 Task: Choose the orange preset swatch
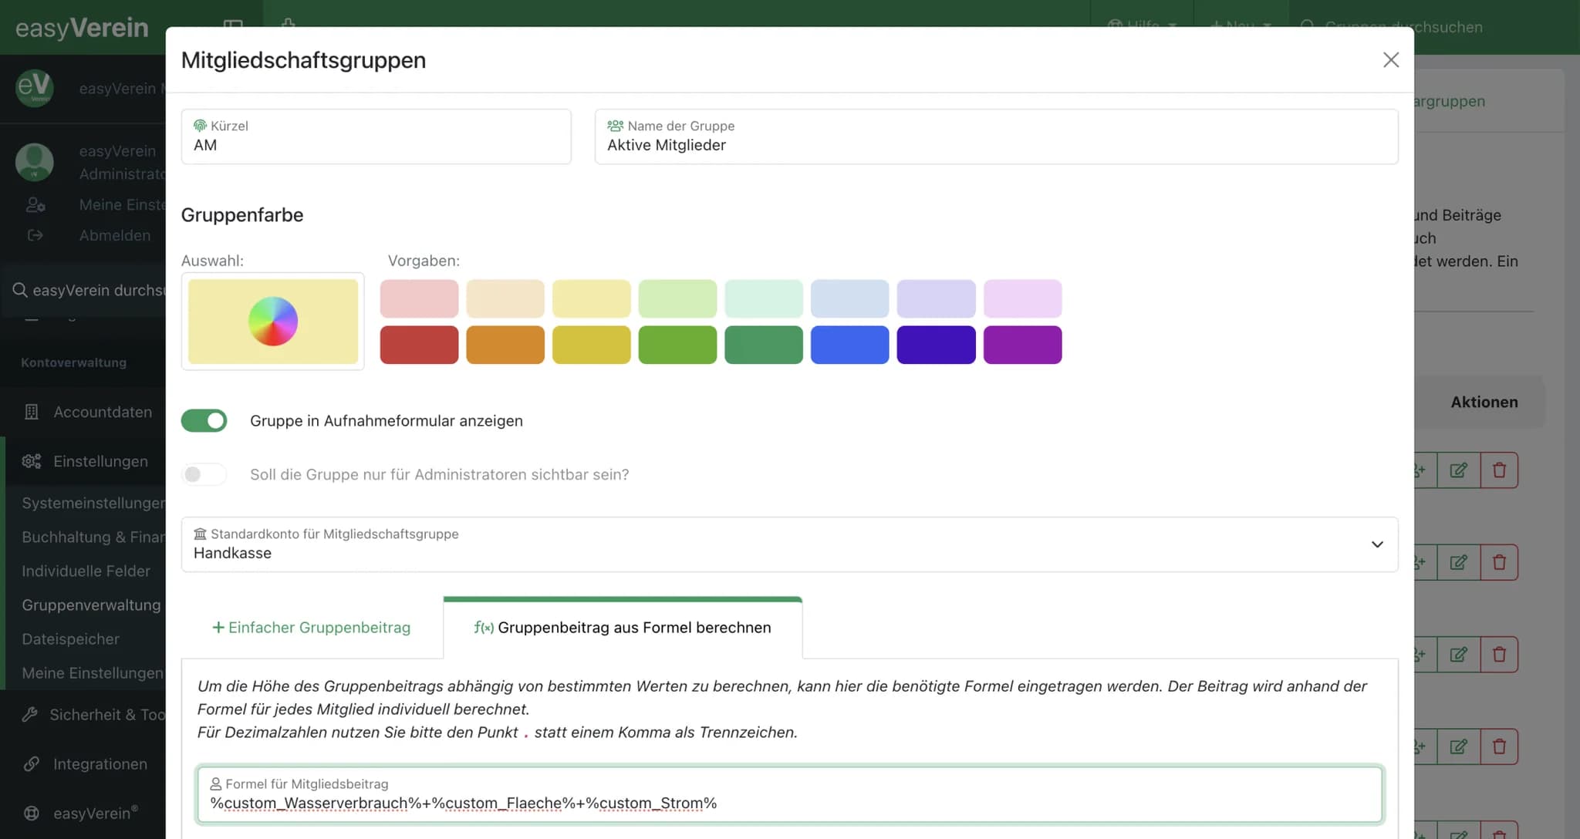pyautogui.click(x=505, y=345)
